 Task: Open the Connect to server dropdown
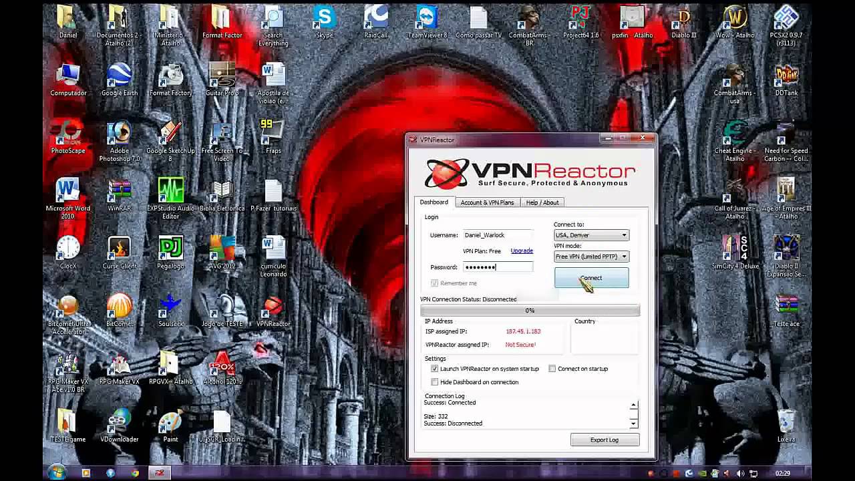click(591, 235)
